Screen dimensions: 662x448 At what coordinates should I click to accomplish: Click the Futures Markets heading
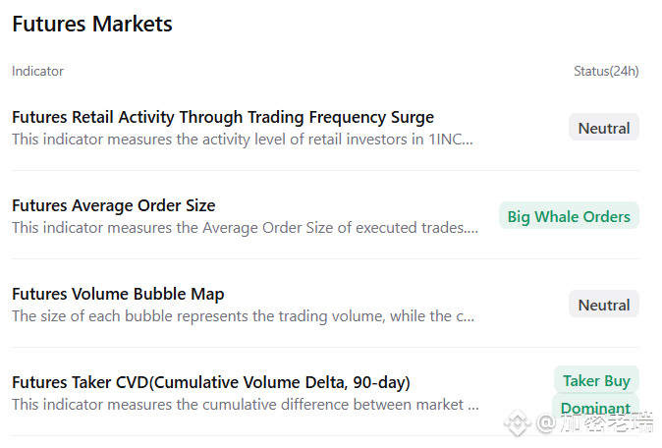click(x=92, y=24)
